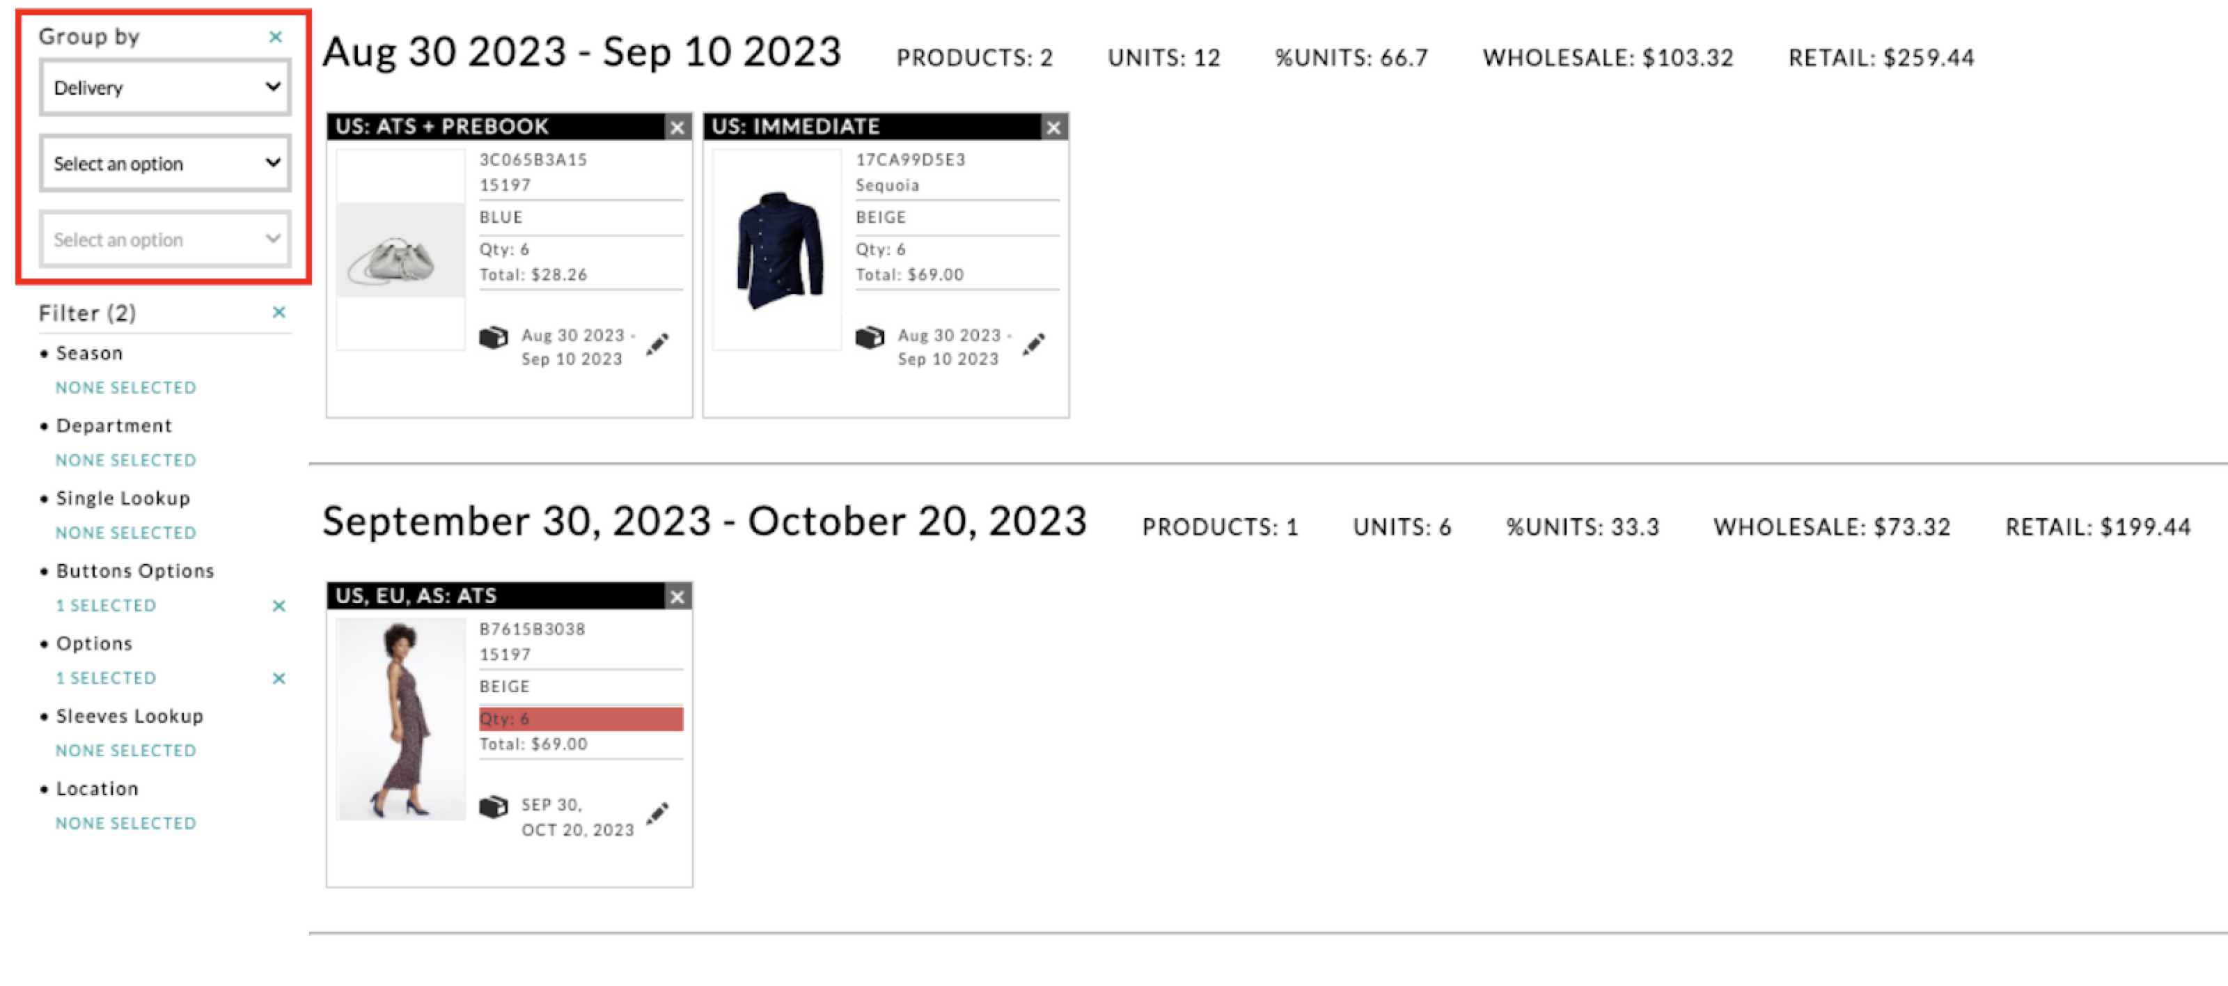Open Location filter NONE SELECTED link
The image size is (2228, 986).
(x=126, y=823)
